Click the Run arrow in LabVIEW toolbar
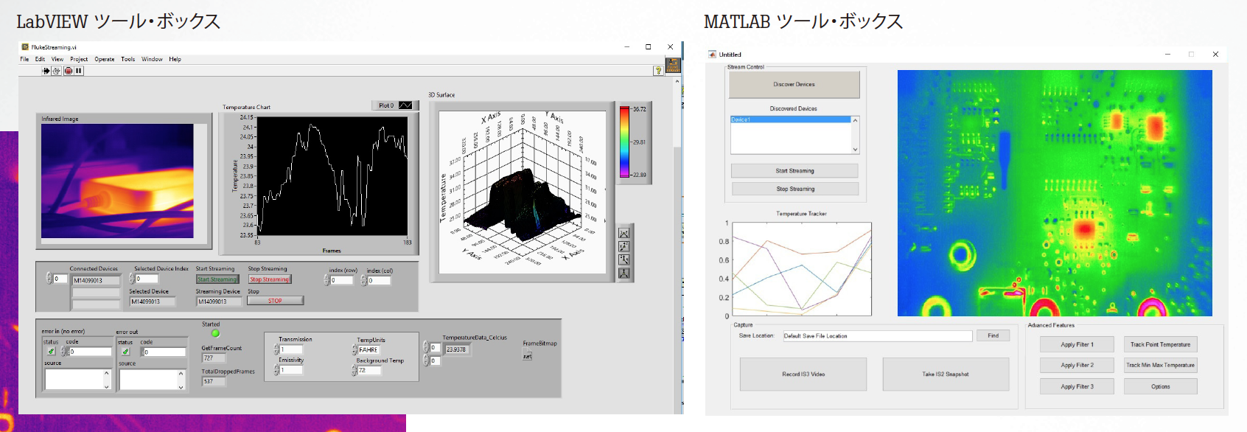The height and width of the screenshot is (432, 1247). [46, 71]
